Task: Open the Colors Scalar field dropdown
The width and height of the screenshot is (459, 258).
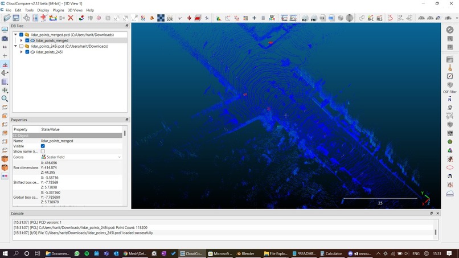Action: tap(81, 157)
